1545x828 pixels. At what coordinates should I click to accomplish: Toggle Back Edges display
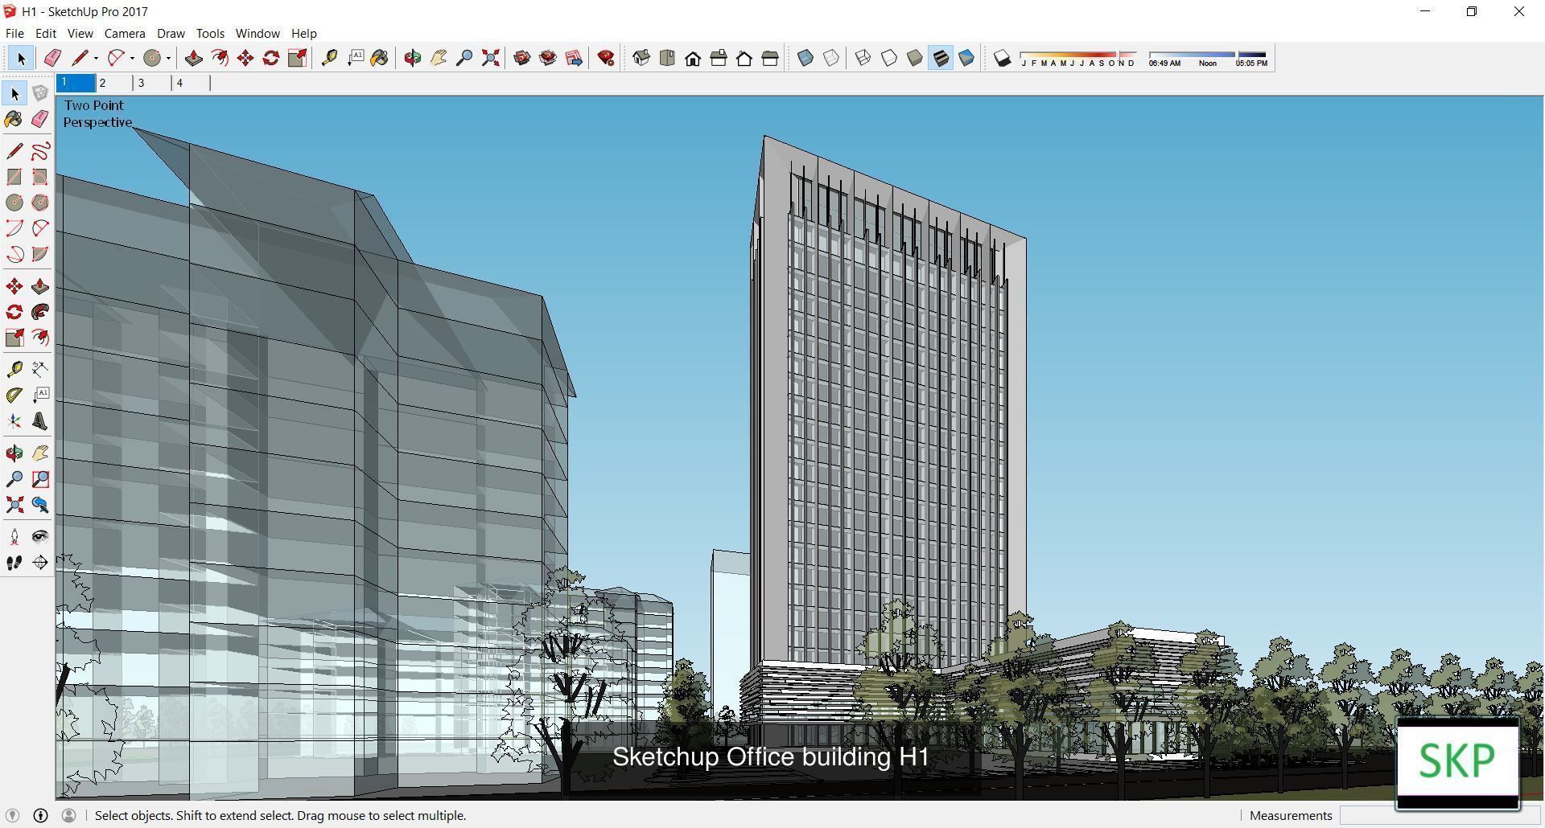pos(831,58)
